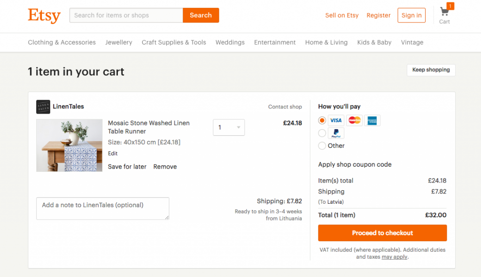This screenshot has width=481, height=277.
Task: Click the Sign in button
Action: click(x=411, y=15)
